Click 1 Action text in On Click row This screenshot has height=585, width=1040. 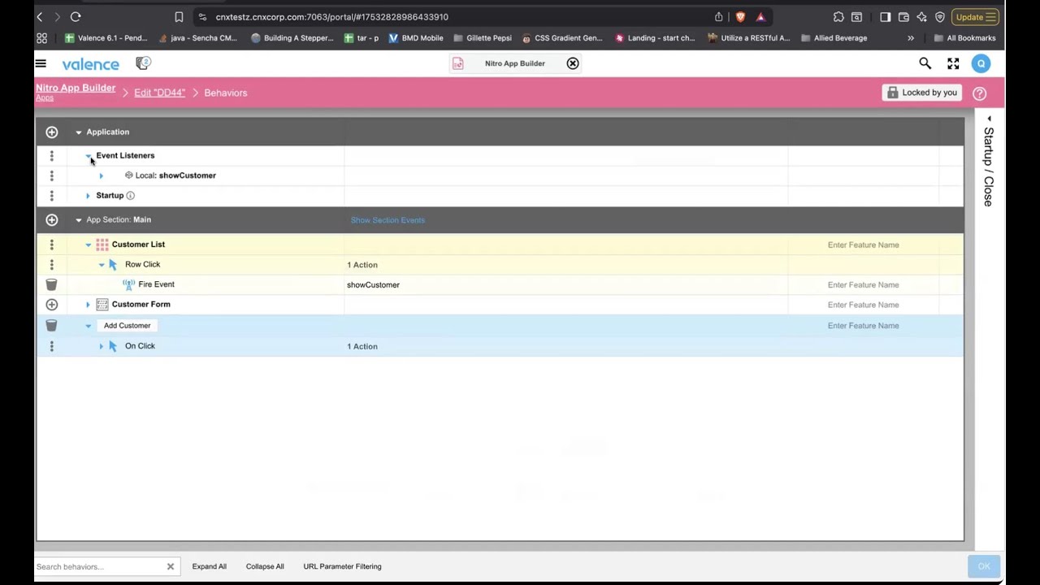tap(362, 346)
